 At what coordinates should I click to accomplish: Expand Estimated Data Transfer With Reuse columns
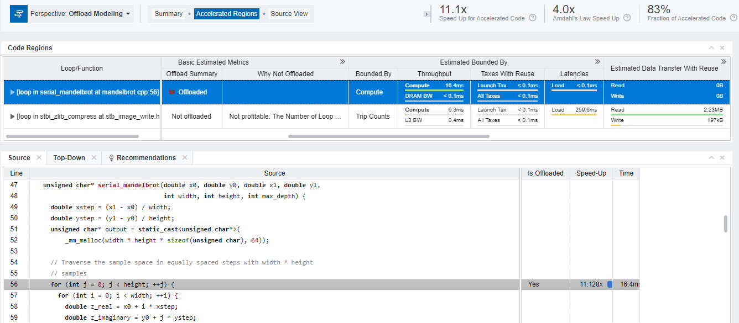point(724,61)
